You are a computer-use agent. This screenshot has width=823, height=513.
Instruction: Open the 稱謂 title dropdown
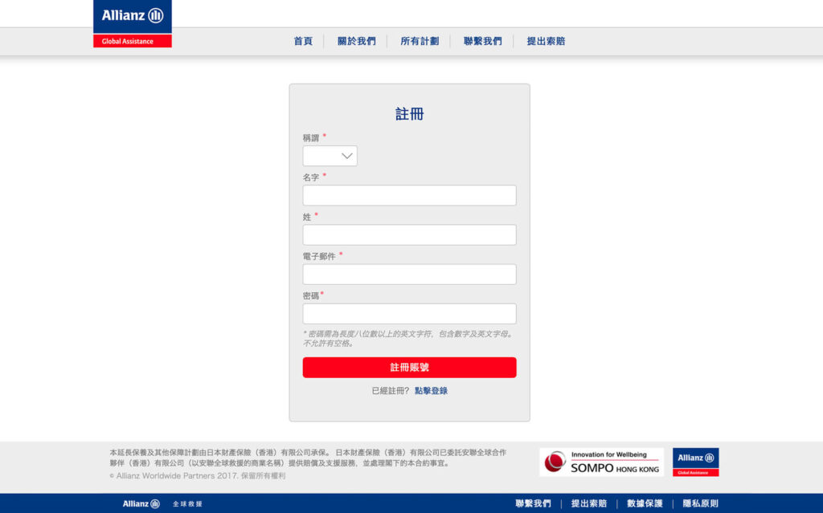click(x=330, y=156)
